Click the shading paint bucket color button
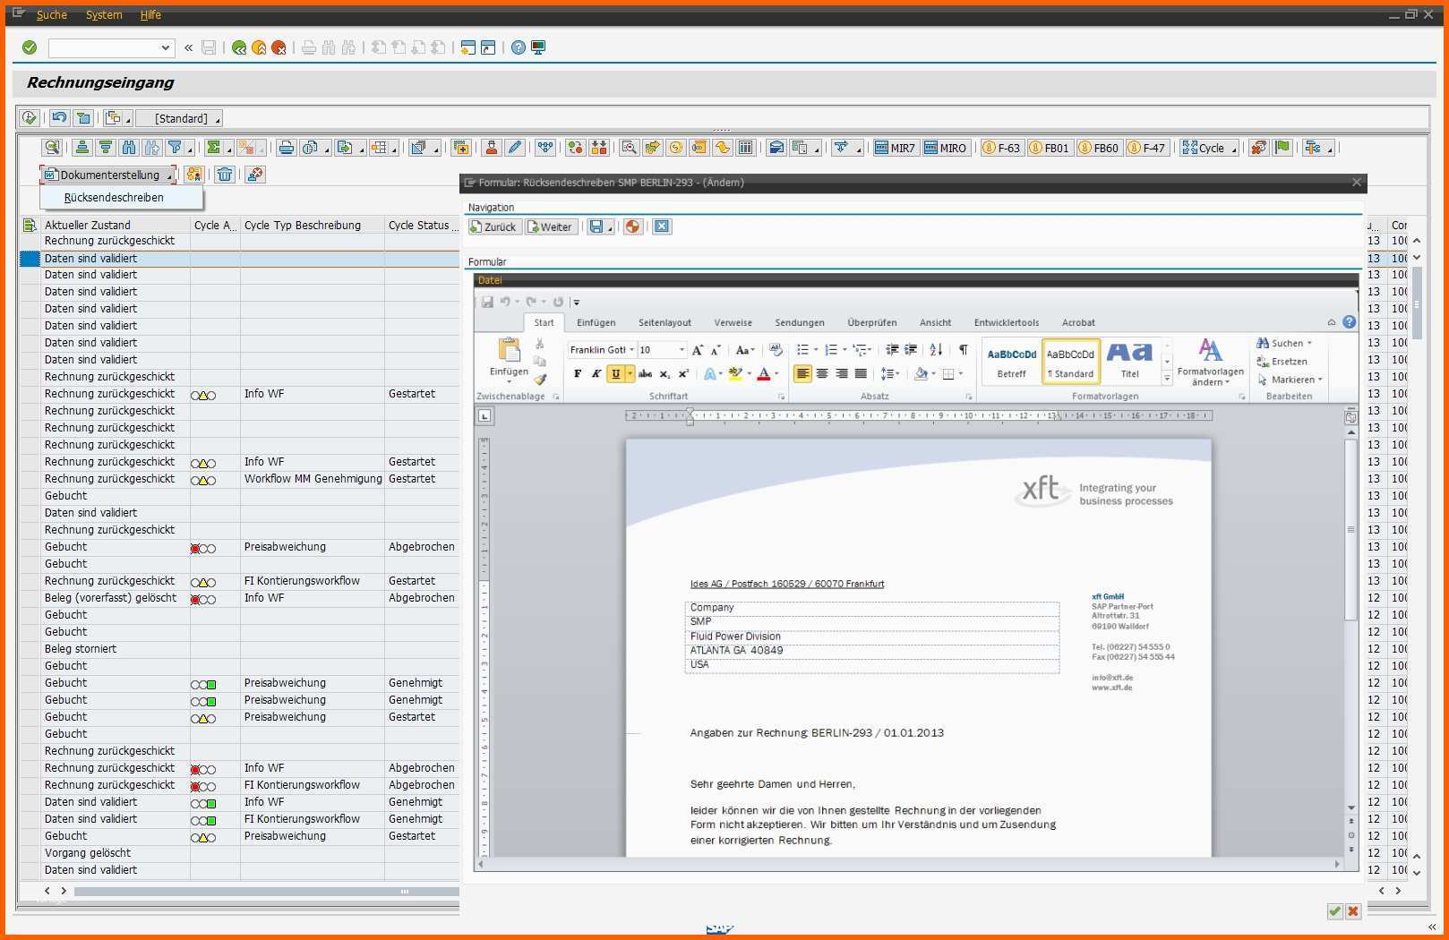Screen dimensions: 1449x940 click(x=922, y=374)
